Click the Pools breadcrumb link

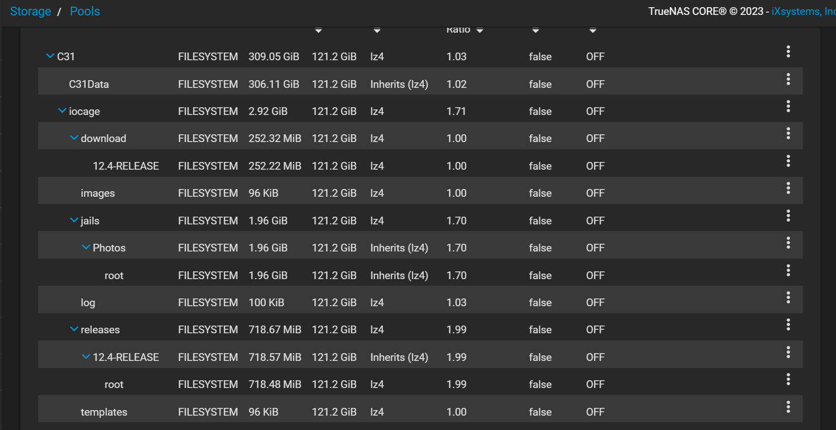point(85,11)
